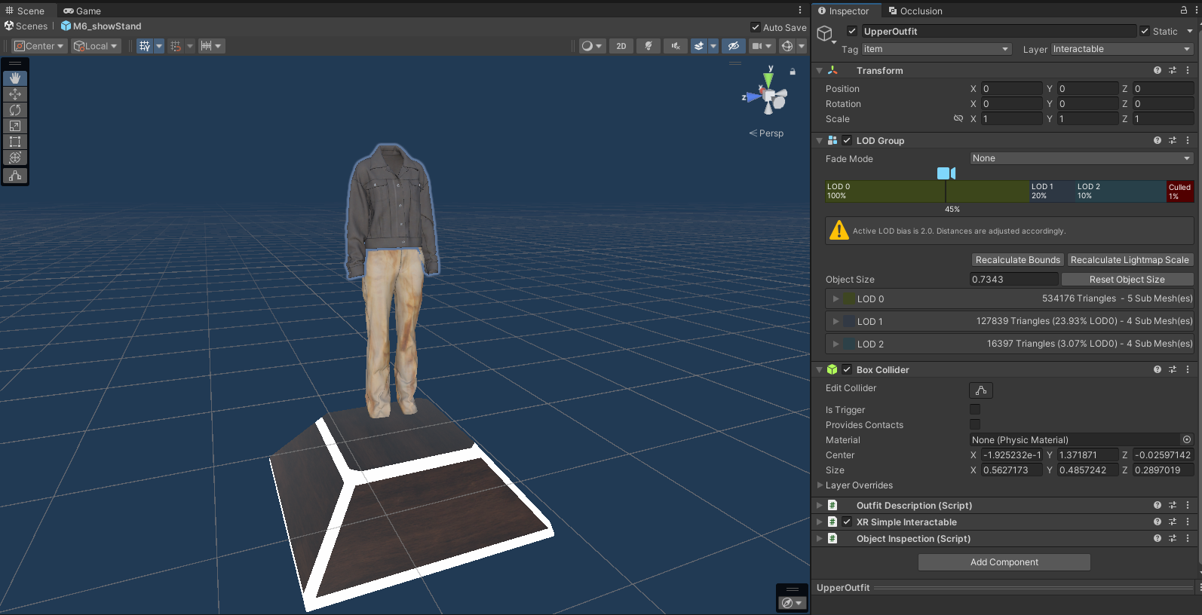This screenshot has width=1202, height=615.
Task: Uncheck the Static checkbox
Action: [1145, 31]
